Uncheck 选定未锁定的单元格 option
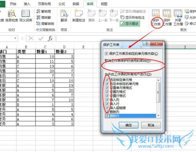 point(107,84)
